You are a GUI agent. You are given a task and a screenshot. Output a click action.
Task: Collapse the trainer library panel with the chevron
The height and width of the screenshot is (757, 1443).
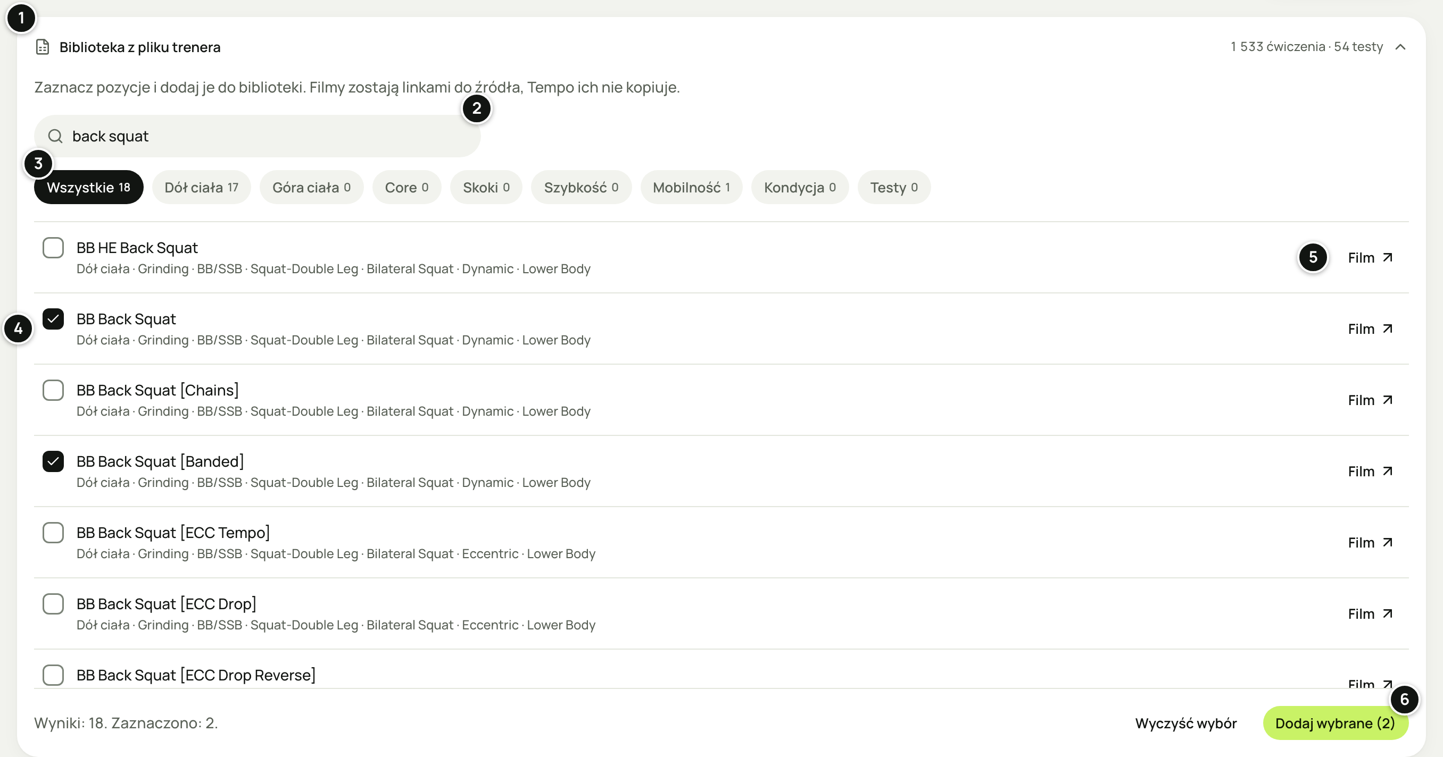(x=1400, y=47)
